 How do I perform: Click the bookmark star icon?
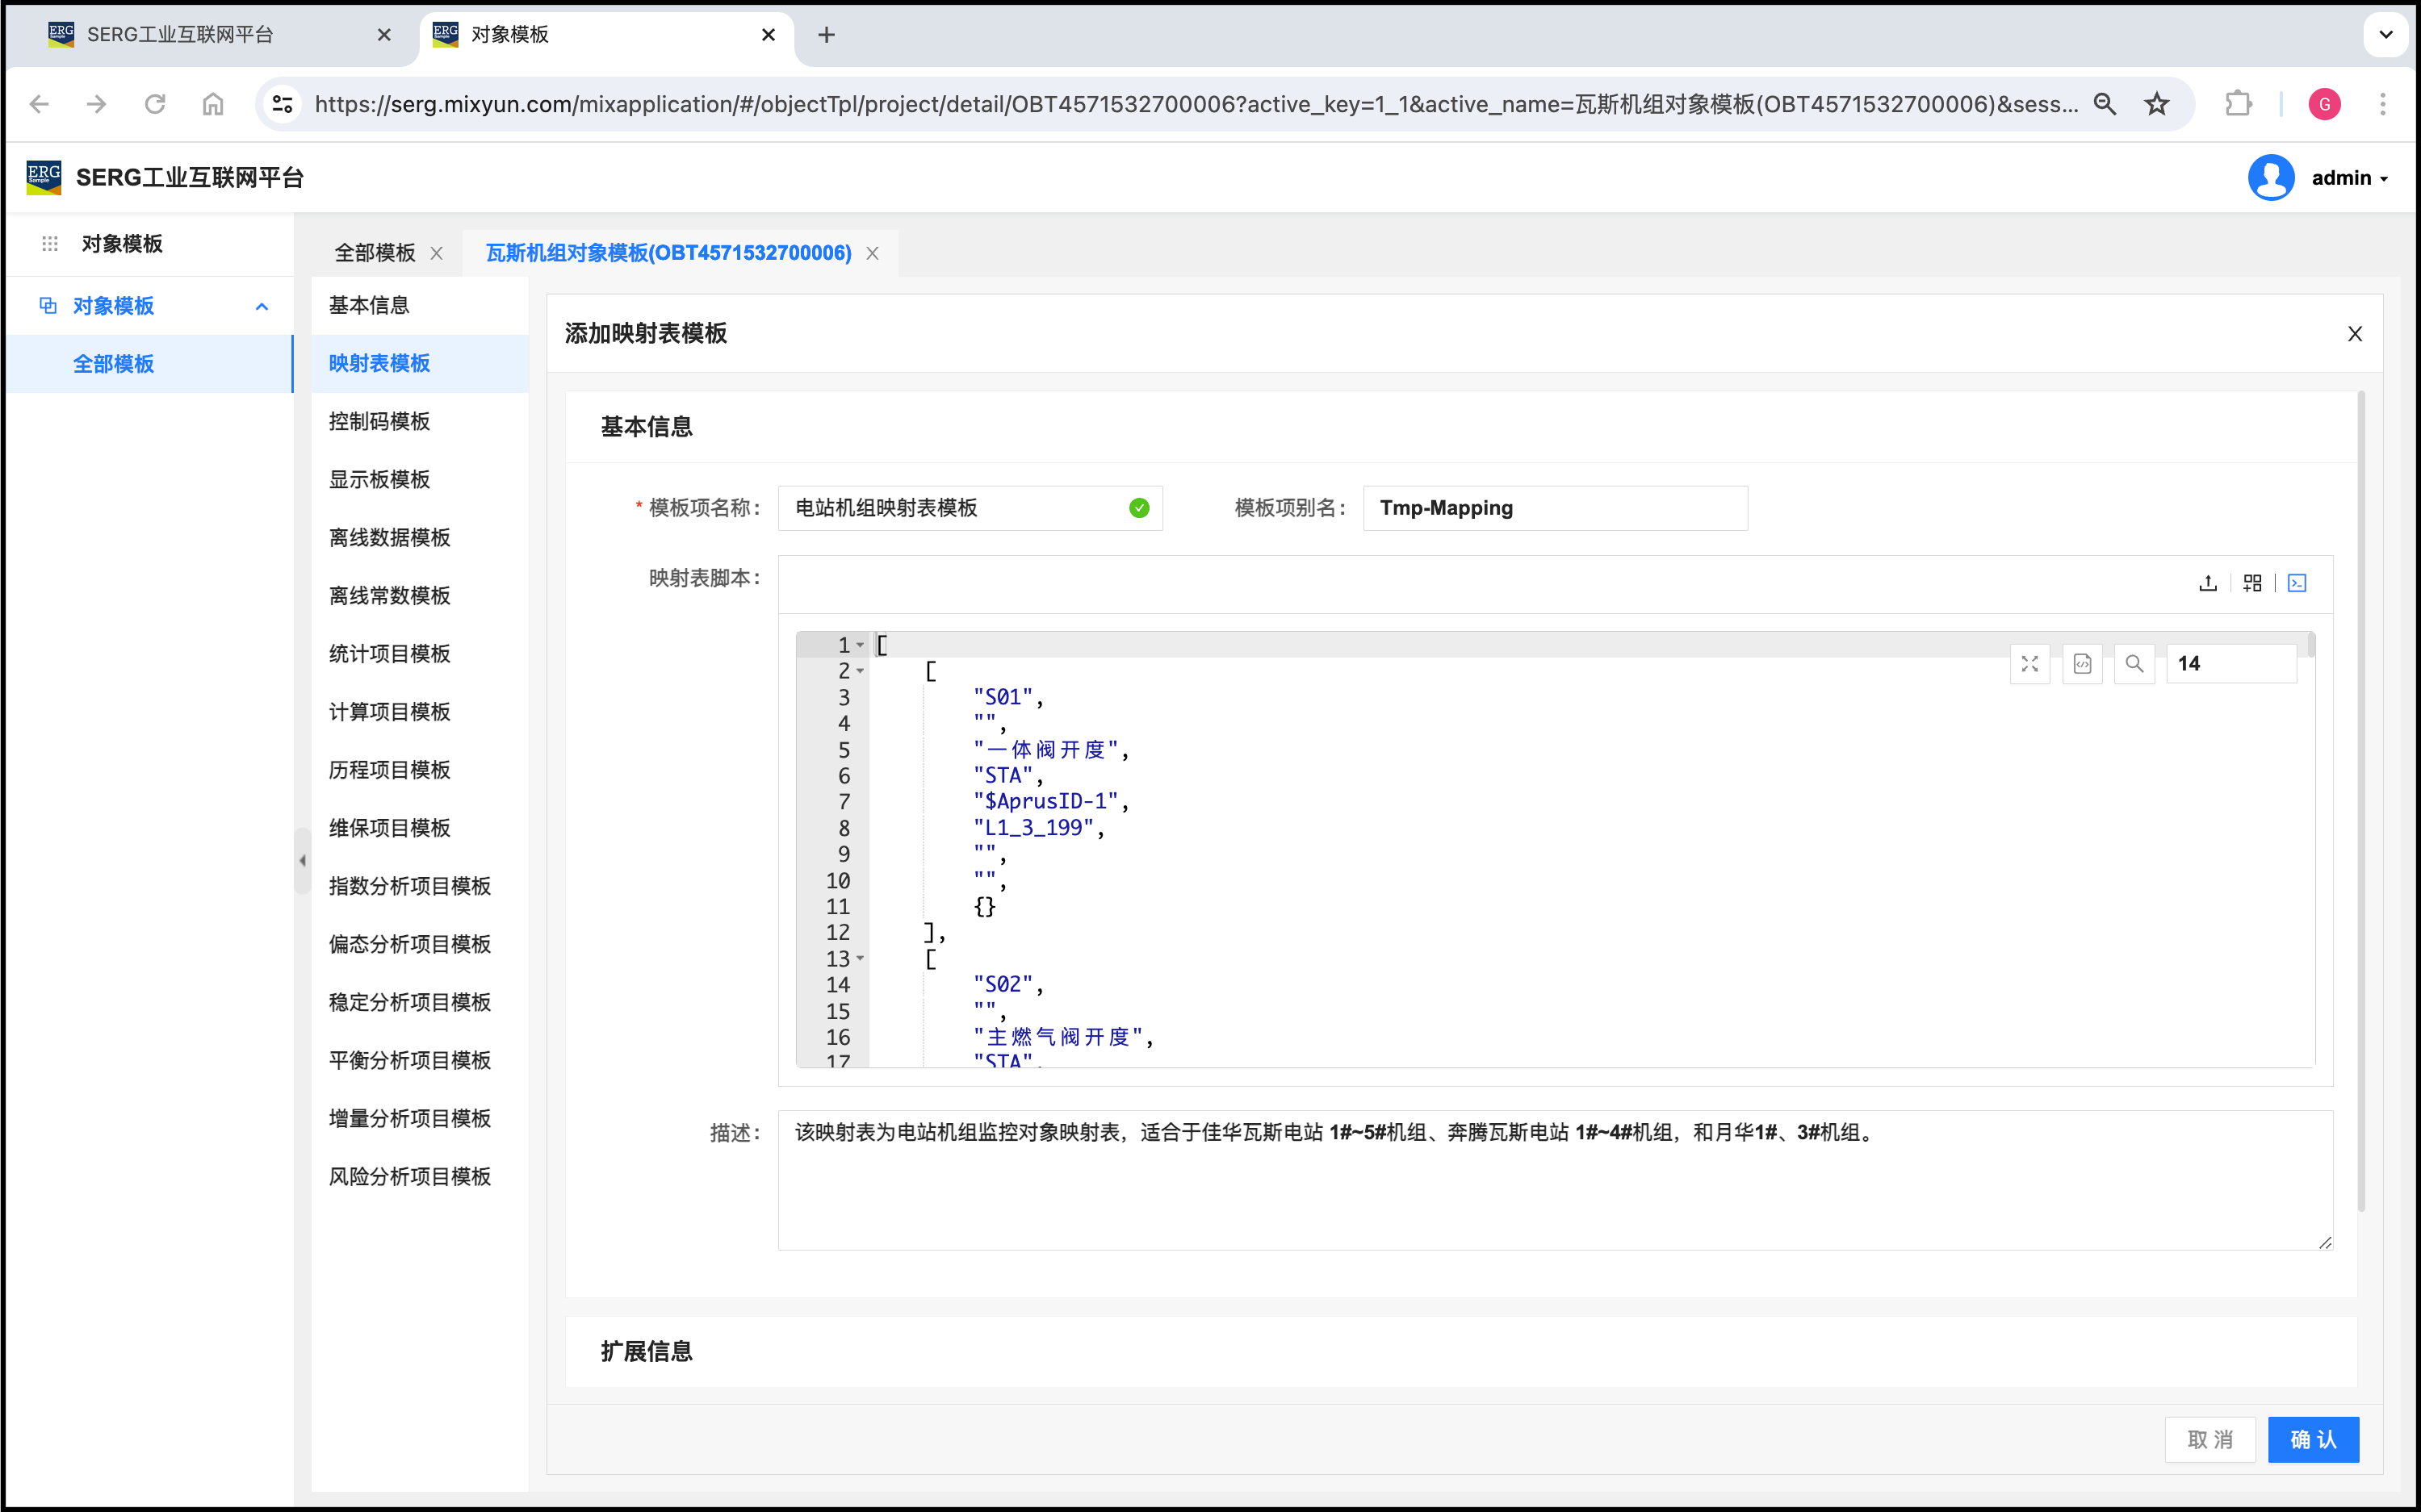tap(2157, 104)
